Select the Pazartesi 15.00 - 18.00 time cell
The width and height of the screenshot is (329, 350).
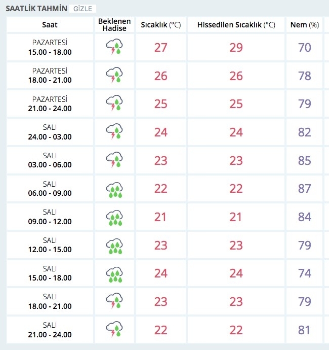49,47
